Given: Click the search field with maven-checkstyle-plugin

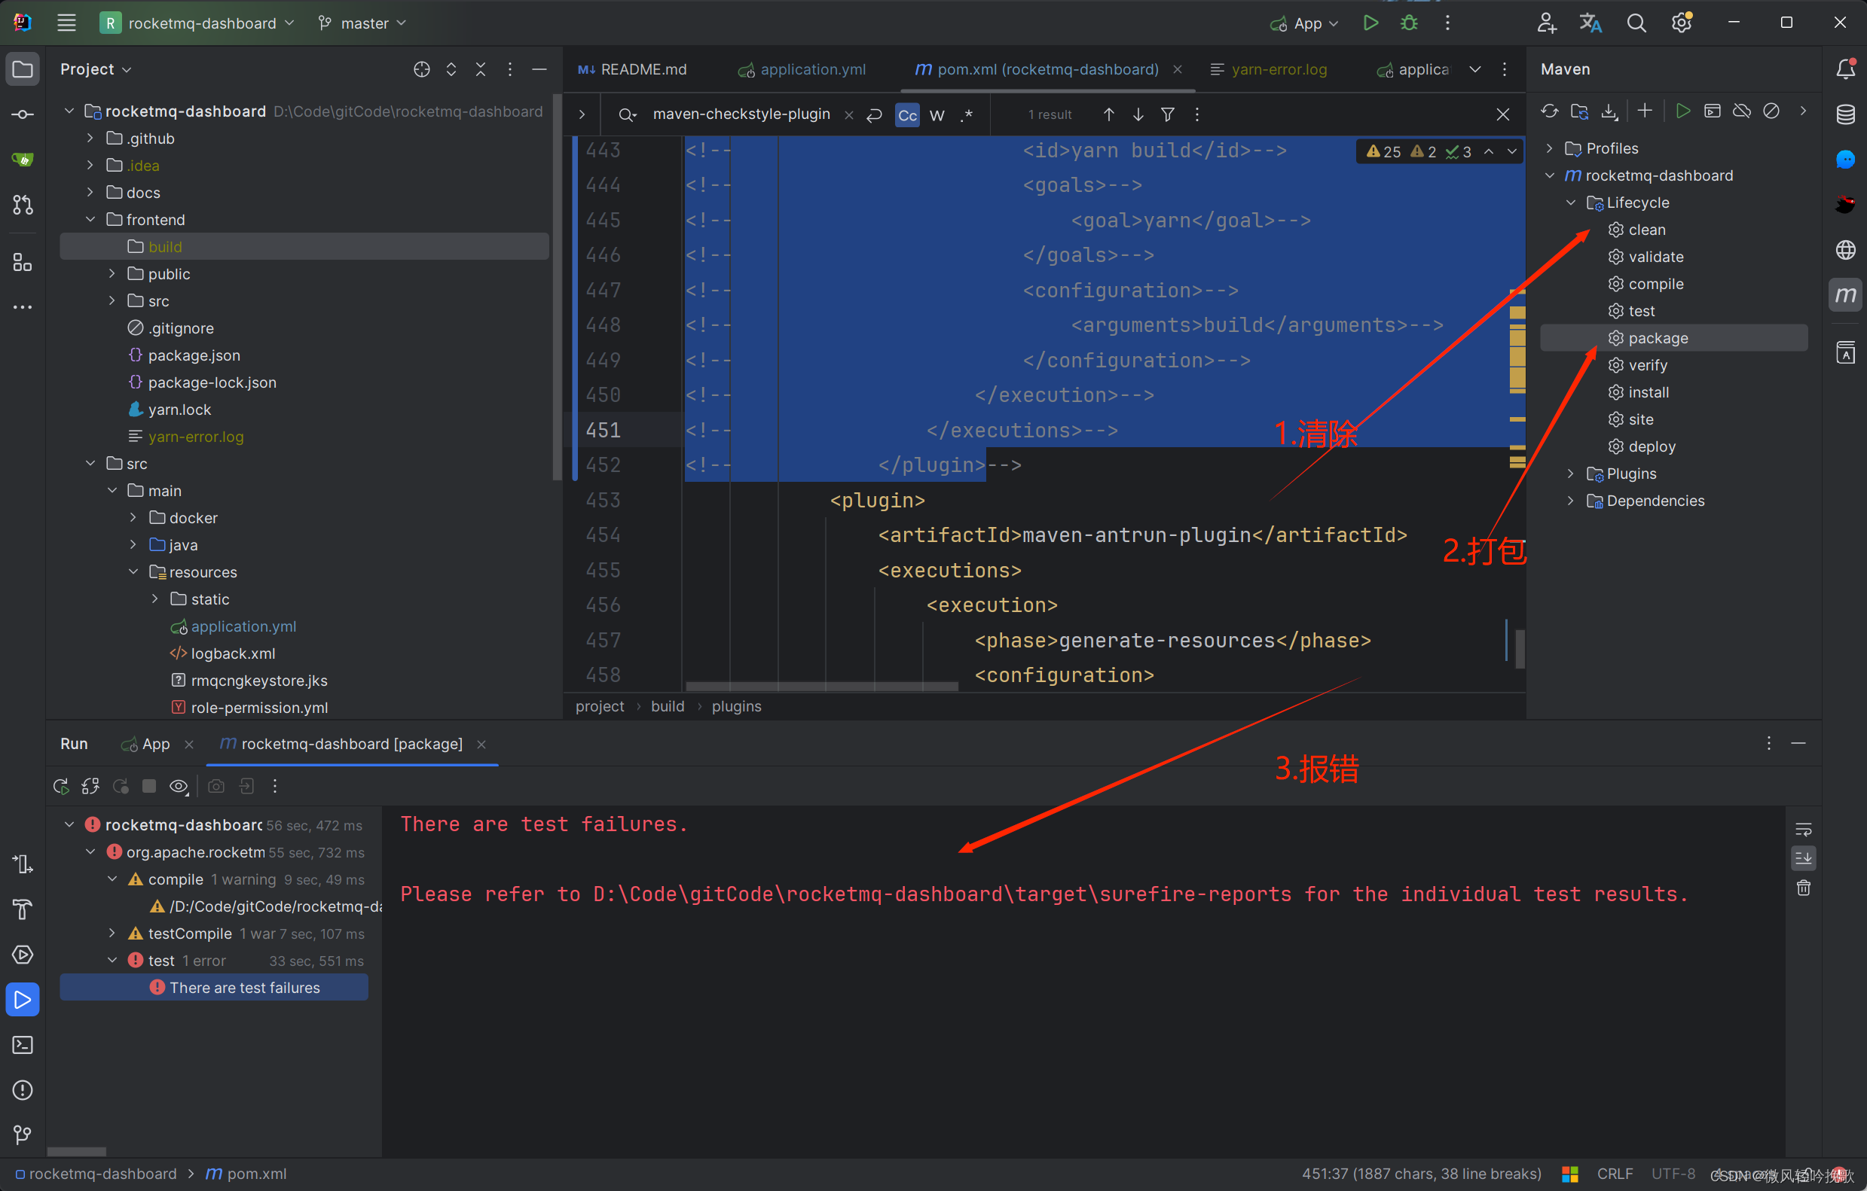Looking at the screenshot, I should pyautogui.click(x=741, y=114).
